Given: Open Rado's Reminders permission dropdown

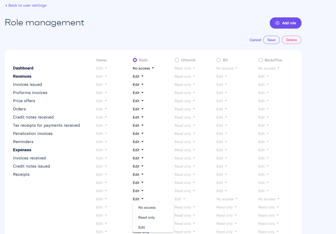Looking at the screenshot, I should 138,142.
